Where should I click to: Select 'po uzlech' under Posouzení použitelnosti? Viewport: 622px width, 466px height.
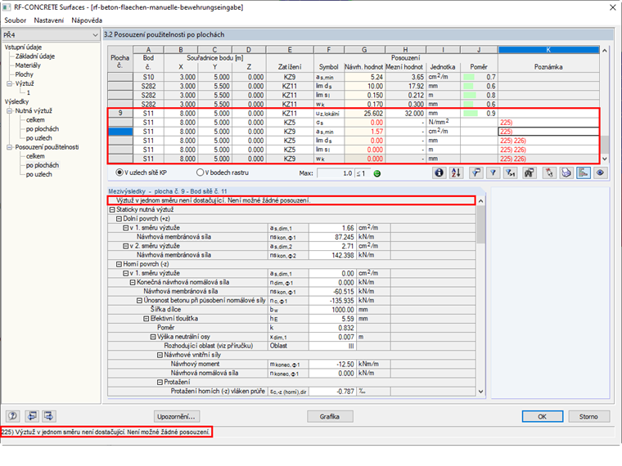tap(39, 174)
